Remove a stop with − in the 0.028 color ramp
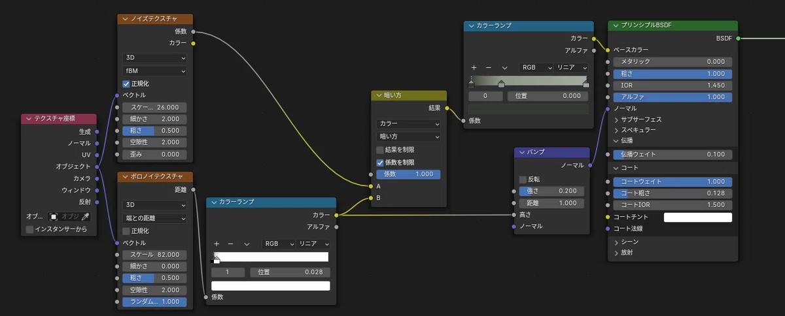Image resolution: width=785 pixels, height=316 pixels. coord(232,244)
